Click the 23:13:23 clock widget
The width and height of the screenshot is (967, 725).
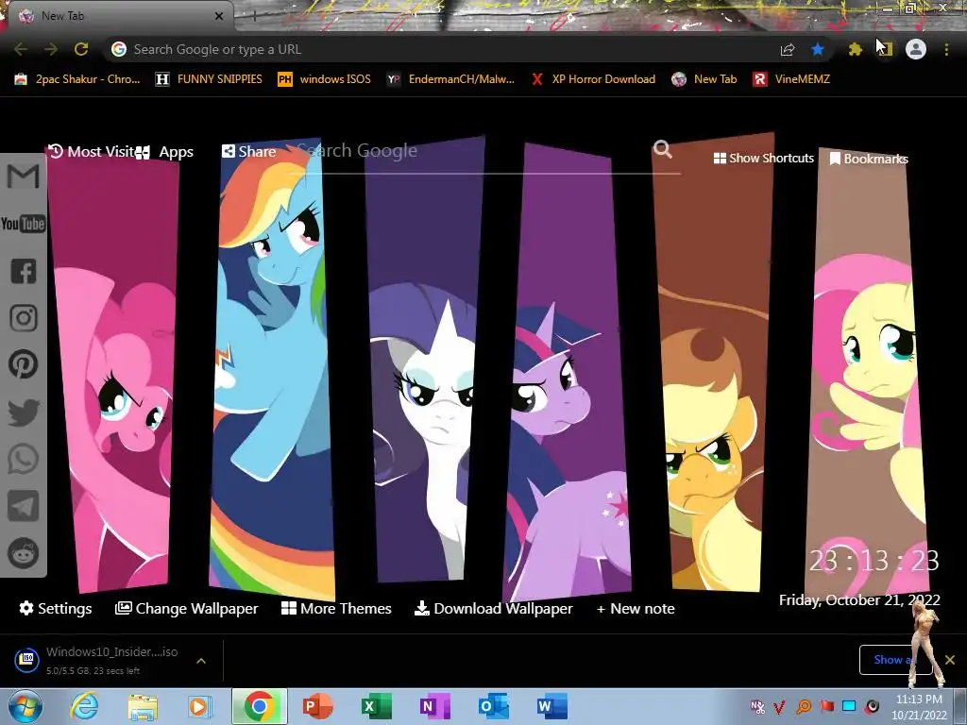tap(874, 561)
